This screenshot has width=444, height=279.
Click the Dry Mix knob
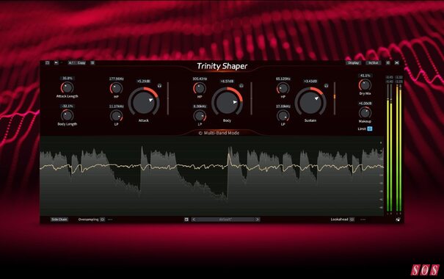[x=365, y=85]
